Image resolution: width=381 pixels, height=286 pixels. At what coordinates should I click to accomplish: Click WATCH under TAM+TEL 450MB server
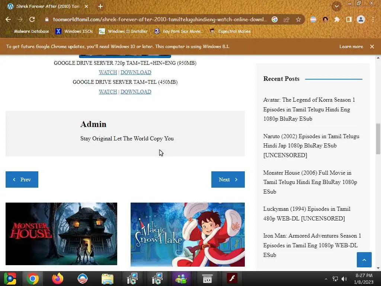click(x=108, y=92)
